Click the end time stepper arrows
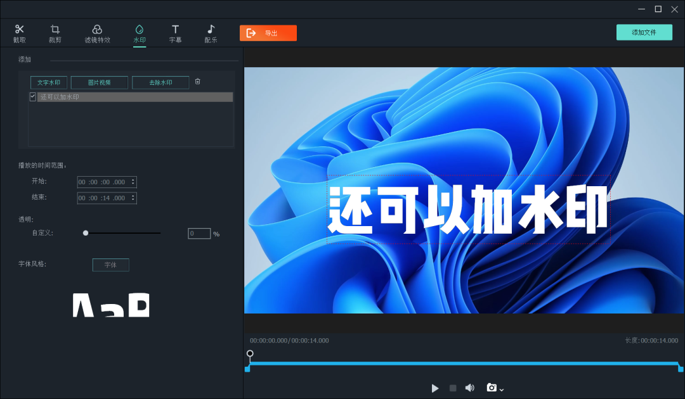 tap(133, 198)
